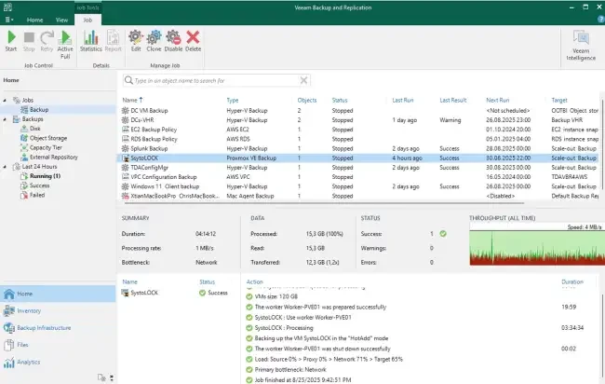Sort by Next Run column
This screenshot has width=605, height=384.
pos(498,100)
